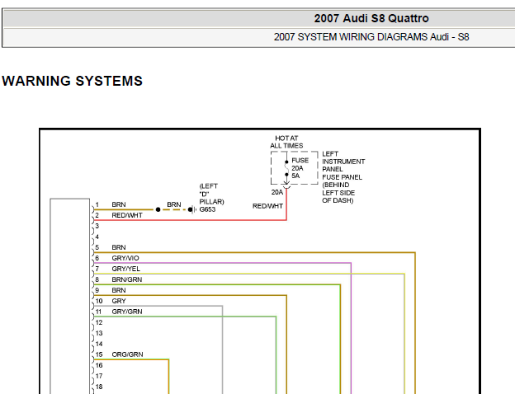Click the BRN label at pin 1
The image size is (515, 394).
click(x=119, y=204)
